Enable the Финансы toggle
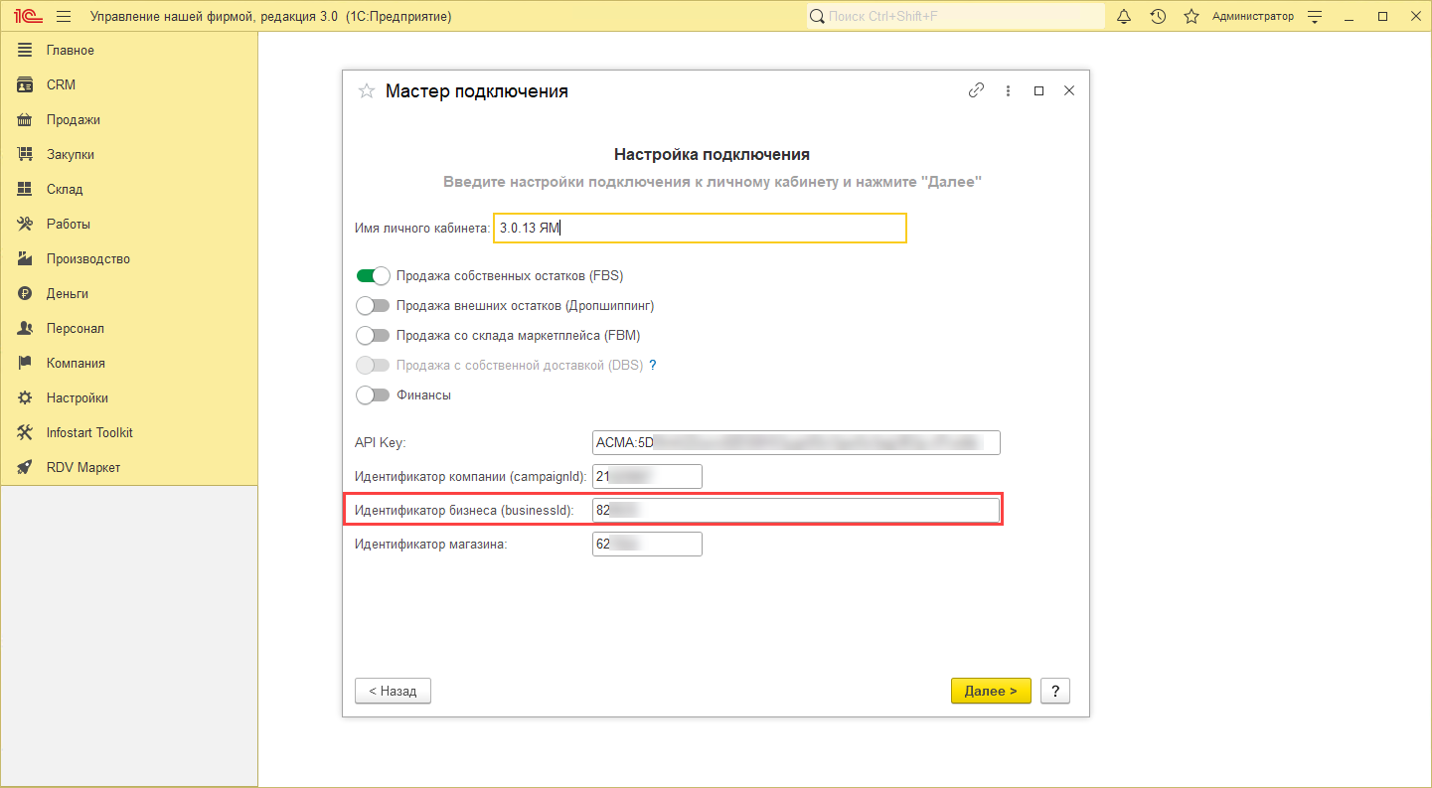 point(373,394)
